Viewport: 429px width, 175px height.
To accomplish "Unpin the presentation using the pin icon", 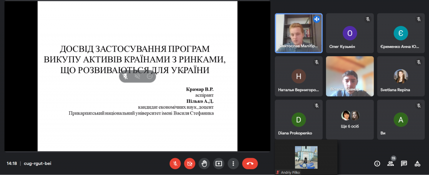I will (125, 76).
